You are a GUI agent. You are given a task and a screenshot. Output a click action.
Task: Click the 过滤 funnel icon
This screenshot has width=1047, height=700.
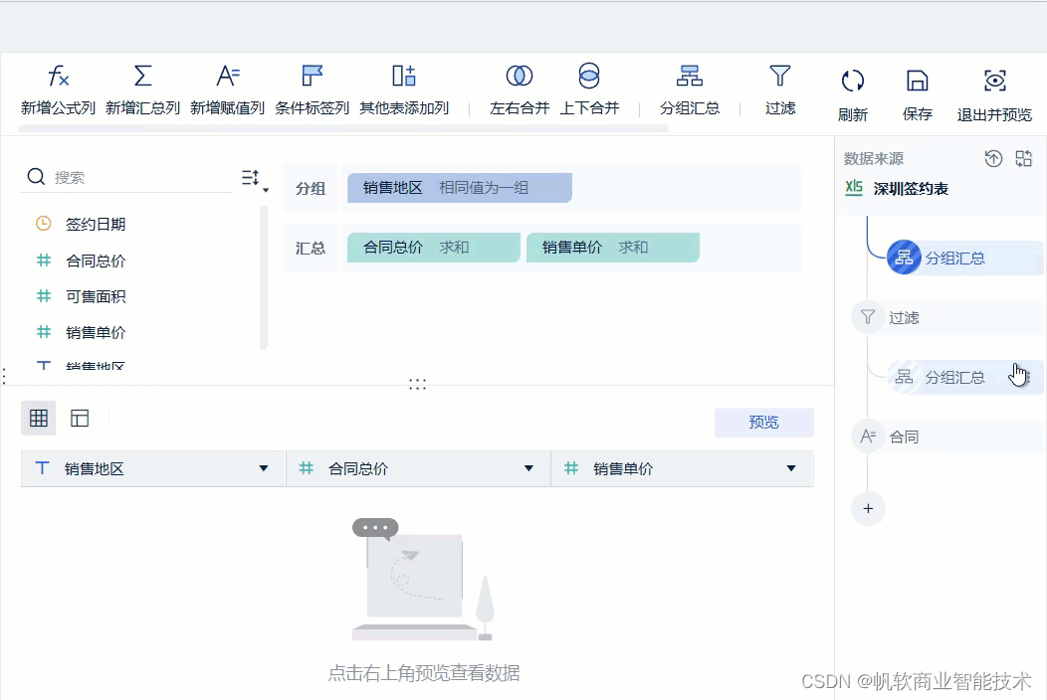(x=779, y=75)
